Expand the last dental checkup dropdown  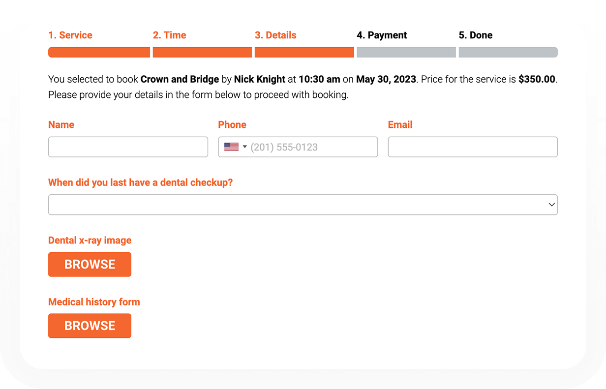point(303,205)
